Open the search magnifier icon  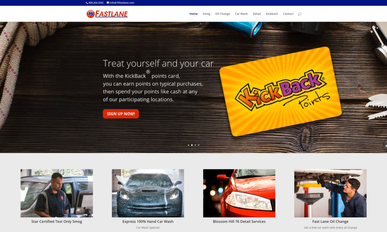coord(299,14)
